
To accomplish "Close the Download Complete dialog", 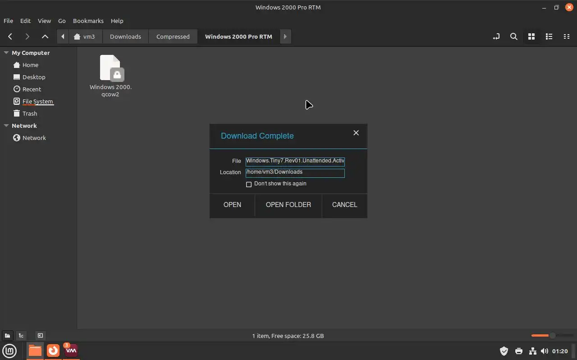I will [356, 133].
